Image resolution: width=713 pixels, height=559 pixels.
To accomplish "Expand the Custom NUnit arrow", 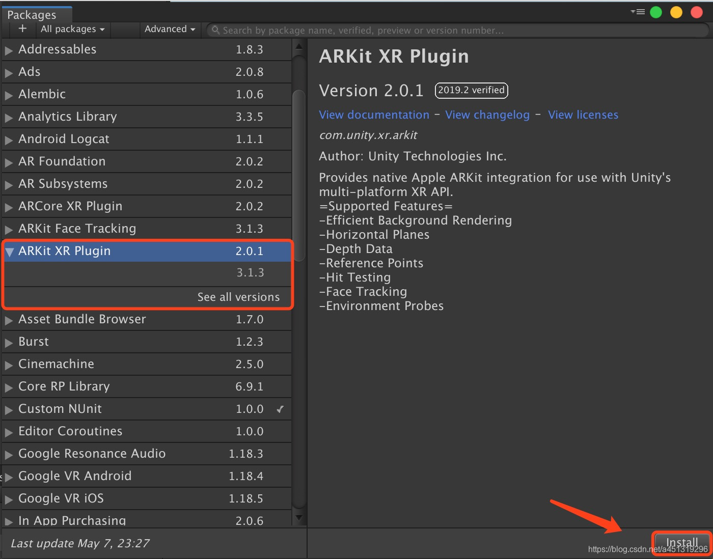I will point(9,410).
